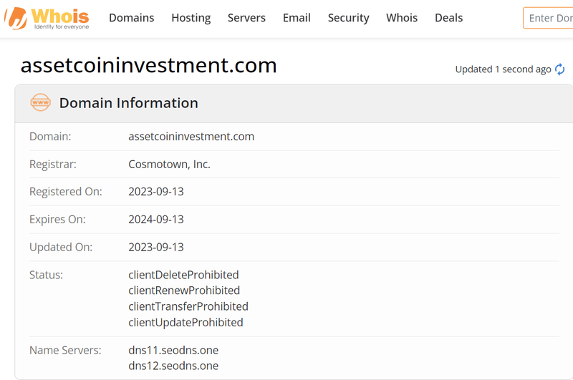Open the Hosting menu

click(x=191, y=18)
